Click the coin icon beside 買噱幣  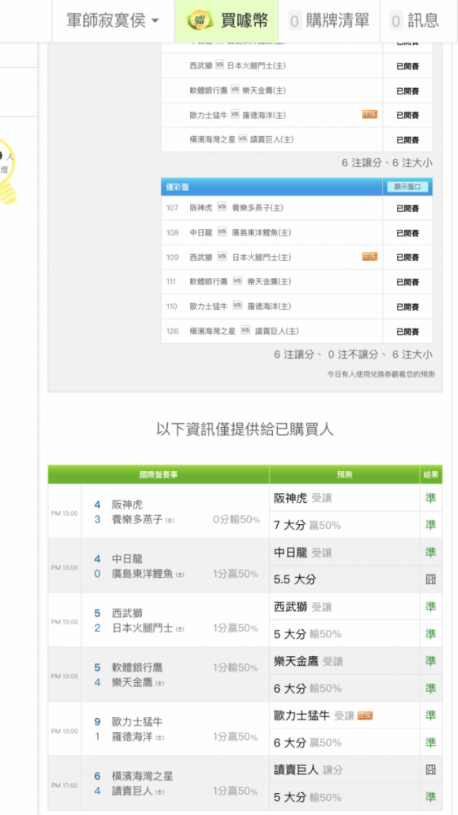point(200,21)
